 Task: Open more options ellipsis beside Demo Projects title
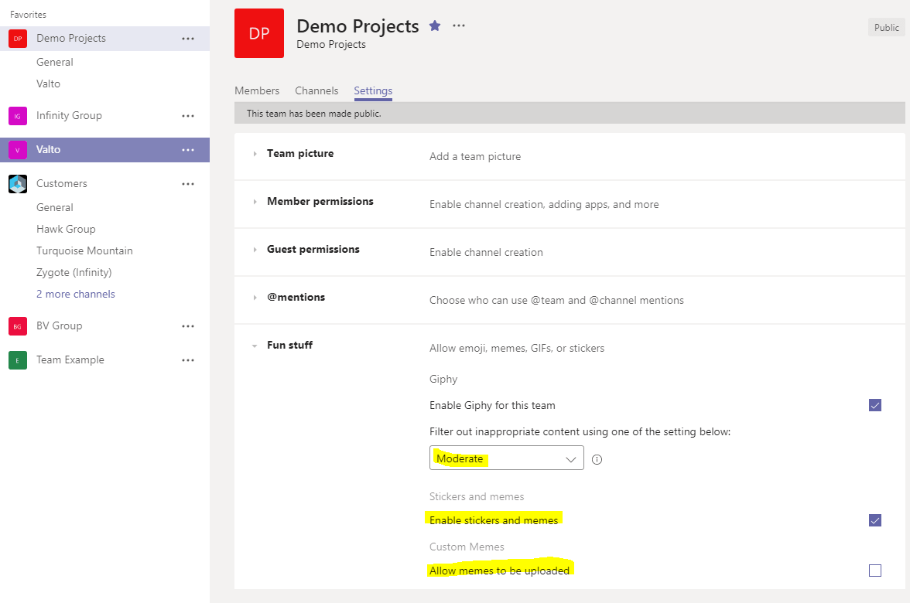[x=459, y=26]
